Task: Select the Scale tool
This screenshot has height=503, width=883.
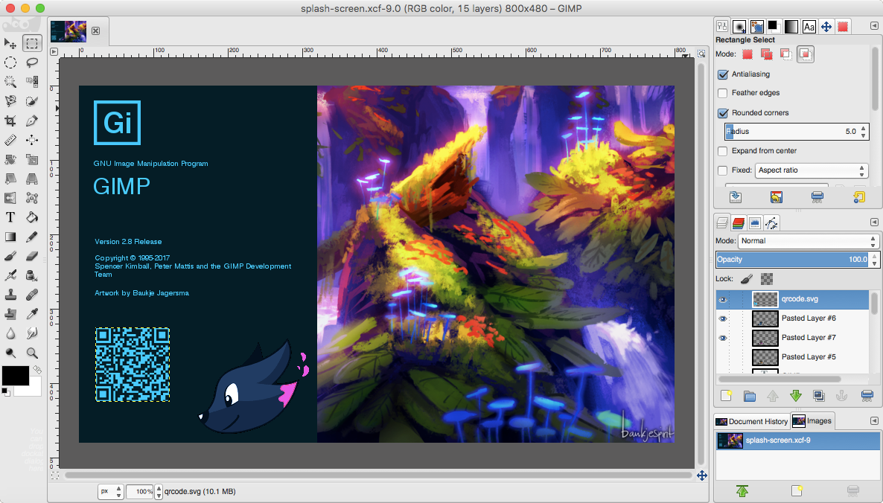Action: (x=32, y=159)
